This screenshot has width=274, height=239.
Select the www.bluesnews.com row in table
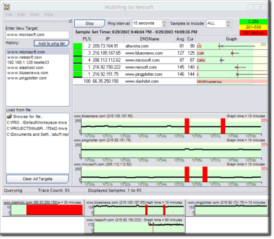(170, 53)
